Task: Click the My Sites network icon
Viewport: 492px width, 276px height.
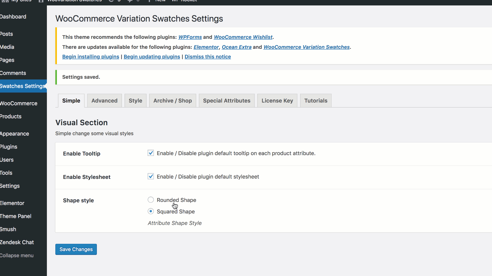Action: (5, 1)
